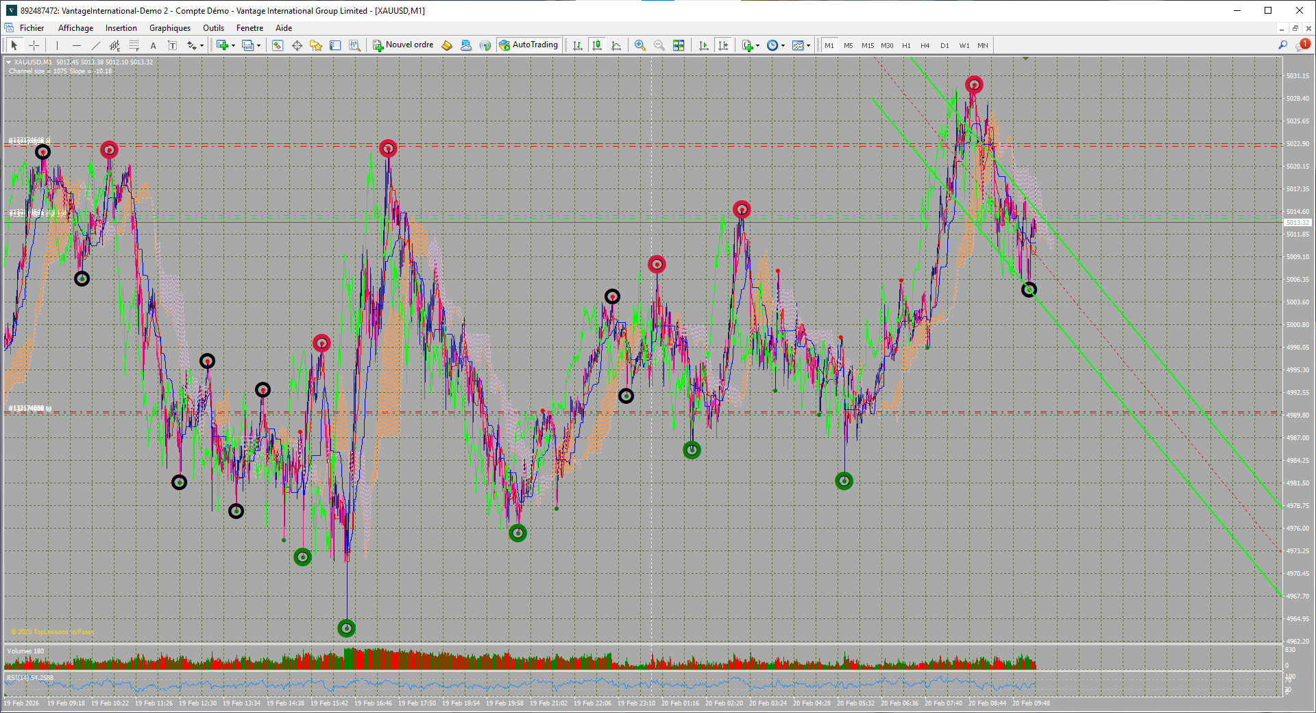Expand the arrows tool dropdown arrow
Image resolution: width=1316 pixels, height=713 pixels.
click(x=202, y=46)
